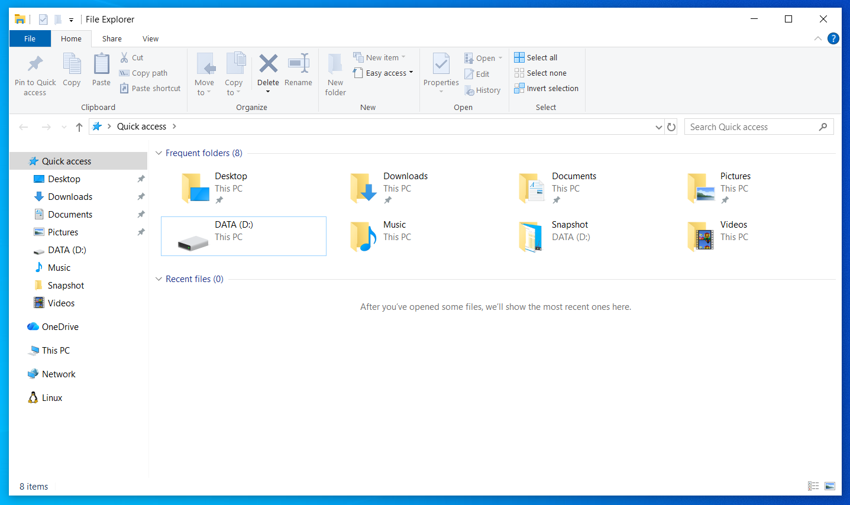The height and width of the screenshot is (505, 850).
Task: Click Select all
Action: [536, 57]
